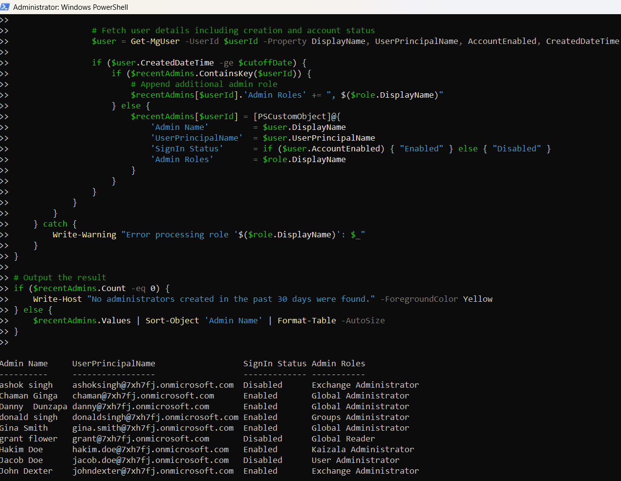Click the Global Reader role for grant flower
Image resolution: width=621 pixels, height=481 pixels.
343,439
